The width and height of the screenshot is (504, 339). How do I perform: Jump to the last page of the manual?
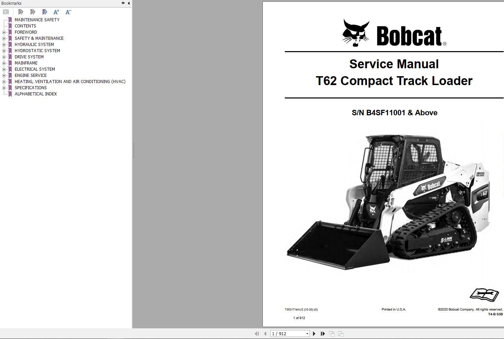(x=322, y=333)
